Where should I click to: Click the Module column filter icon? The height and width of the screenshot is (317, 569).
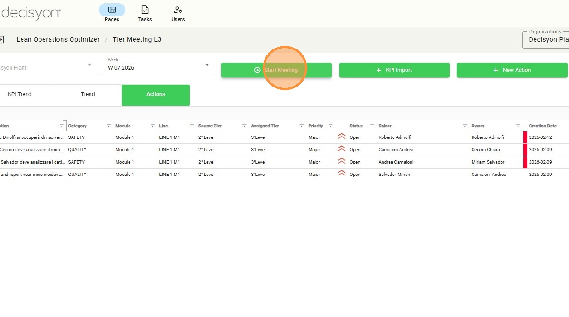tap(152, 126)
